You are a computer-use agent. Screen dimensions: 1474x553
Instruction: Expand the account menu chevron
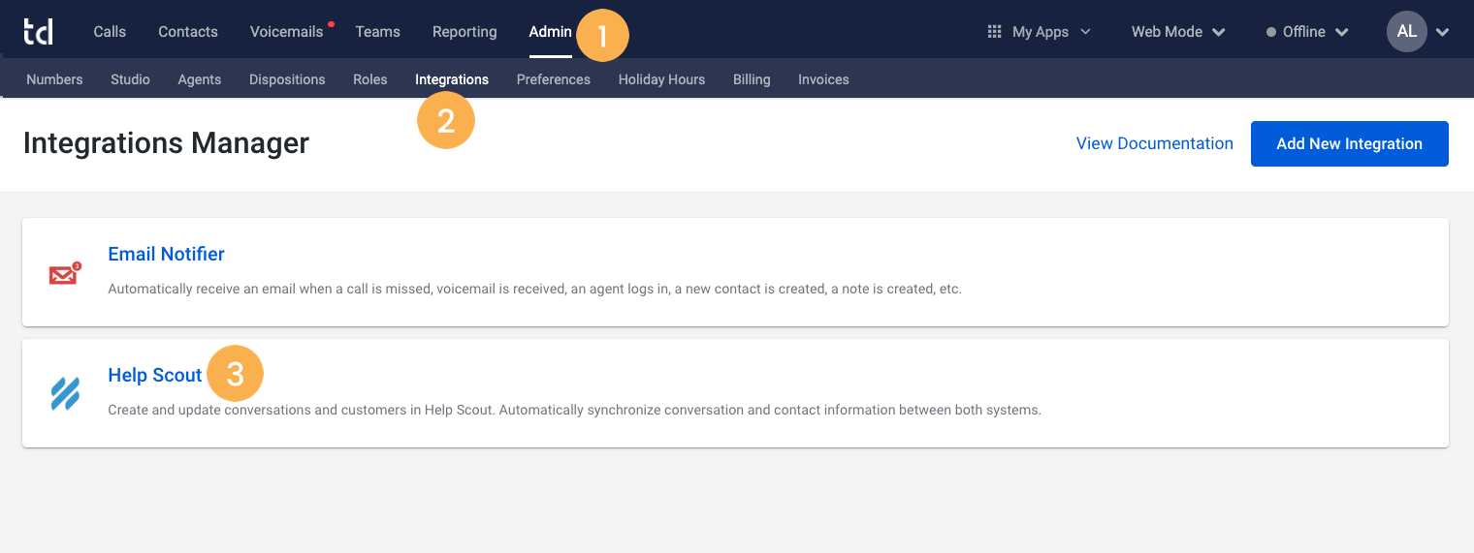pyautogui.click(x=1443, y=32)
